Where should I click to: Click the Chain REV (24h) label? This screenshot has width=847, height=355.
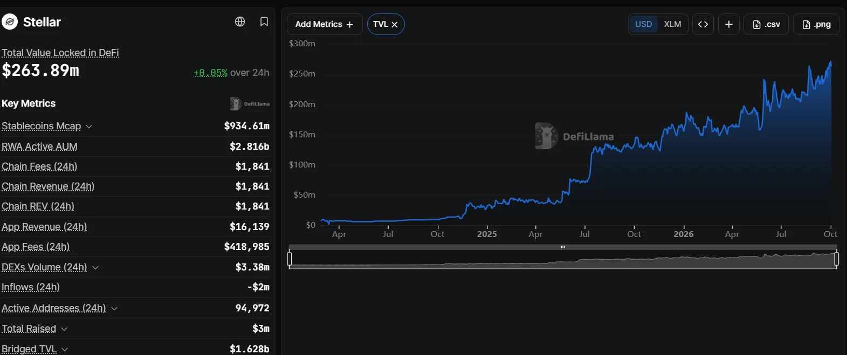pos(38,206)
